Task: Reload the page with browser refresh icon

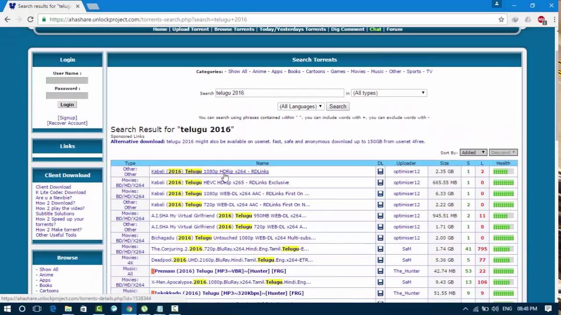Action: pos(30,19)
